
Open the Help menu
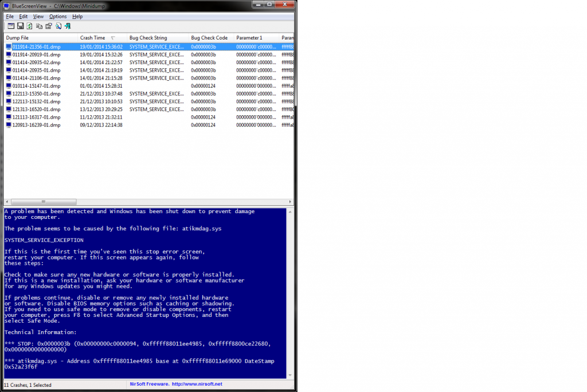pyautogui.click(x=77, y=17)
